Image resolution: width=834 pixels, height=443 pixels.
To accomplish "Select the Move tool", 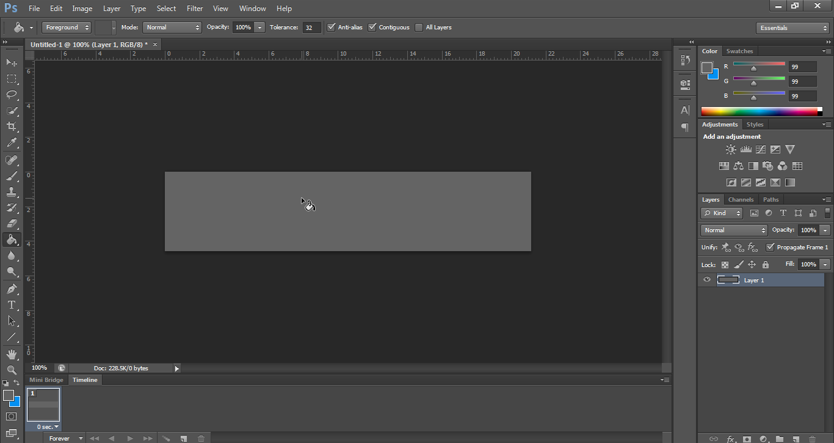I will [12, 62].
